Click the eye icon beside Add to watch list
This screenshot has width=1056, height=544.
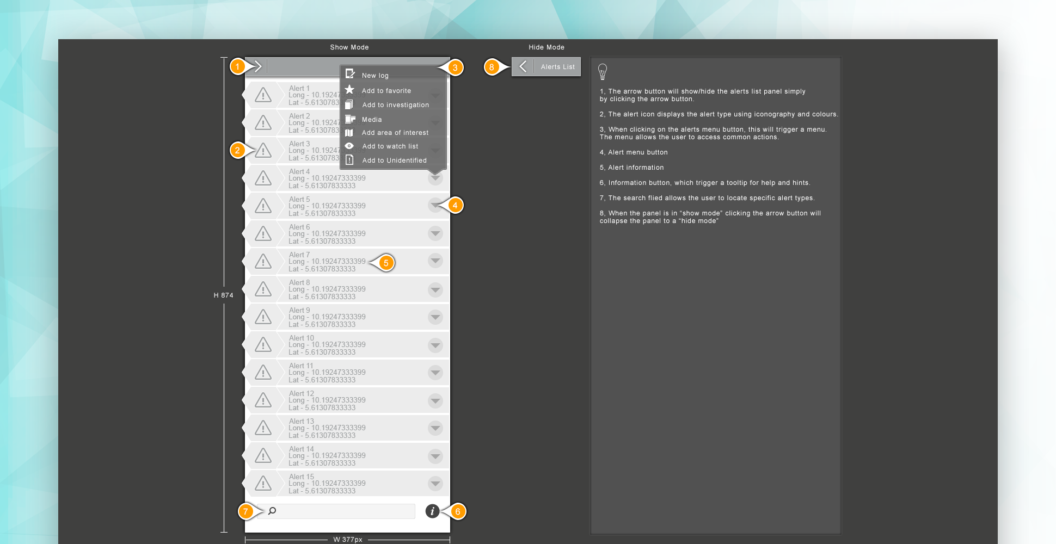pos(349,146)
